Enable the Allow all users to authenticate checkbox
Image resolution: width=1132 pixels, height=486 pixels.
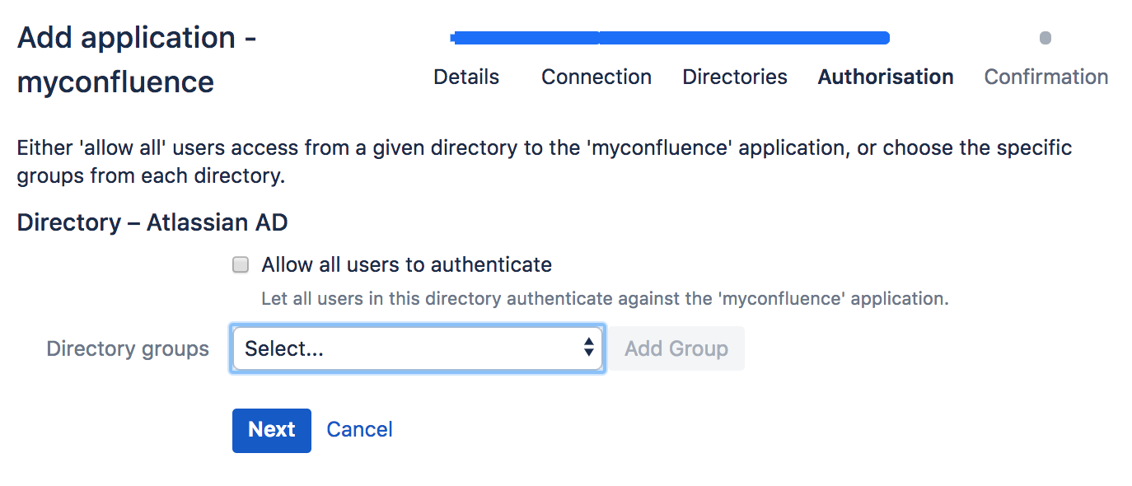coord(241,264)
